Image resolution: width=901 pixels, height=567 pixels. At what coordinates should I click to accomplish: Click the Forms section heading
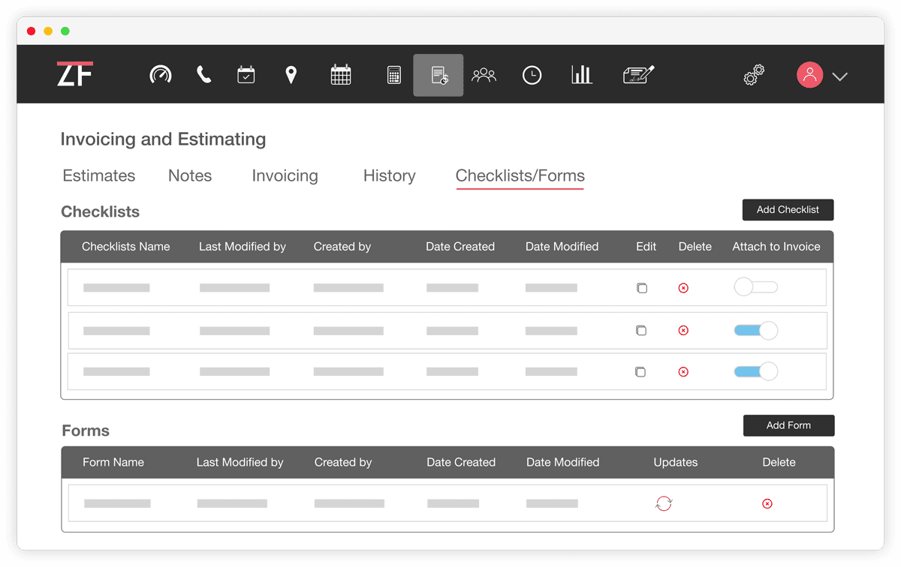coord(86,430)
